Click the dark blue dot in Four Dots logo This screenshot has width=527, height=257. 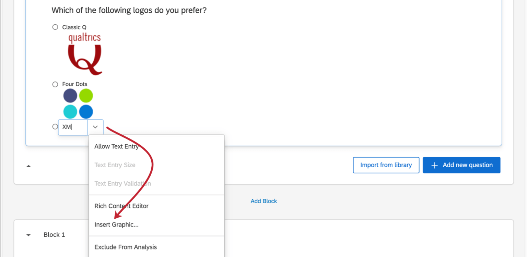coord(70,96)
